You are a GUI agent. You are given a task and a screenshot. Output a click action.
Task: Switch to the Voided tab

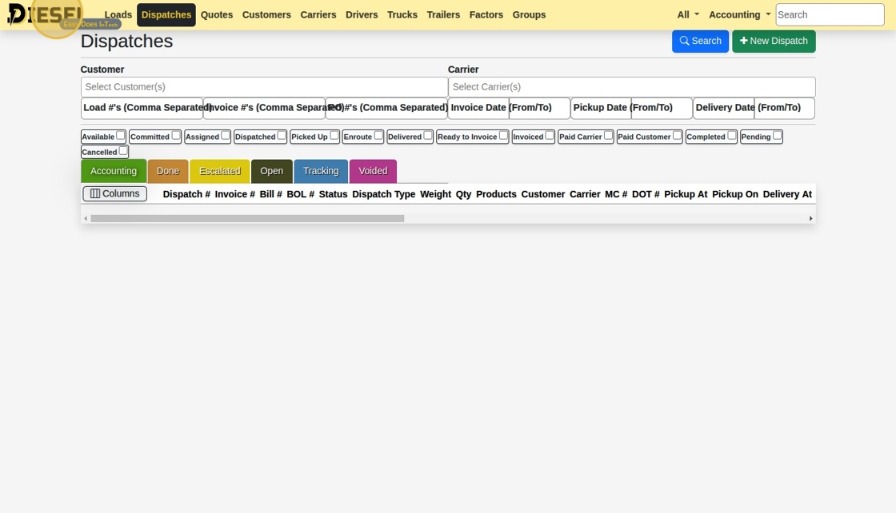point(373,171)
